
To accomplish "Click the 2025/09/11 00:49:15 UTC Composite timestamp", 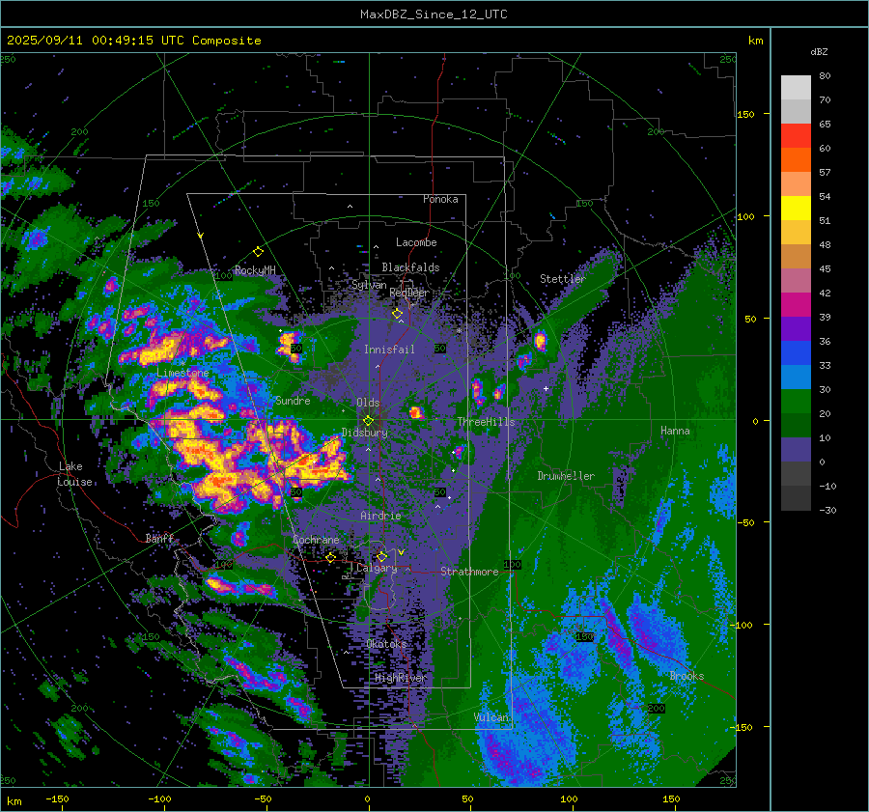I will click(133, 41).
